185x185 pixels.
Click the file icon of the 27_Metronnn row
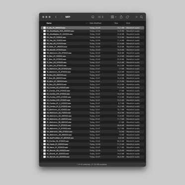[x=44, y=110]
